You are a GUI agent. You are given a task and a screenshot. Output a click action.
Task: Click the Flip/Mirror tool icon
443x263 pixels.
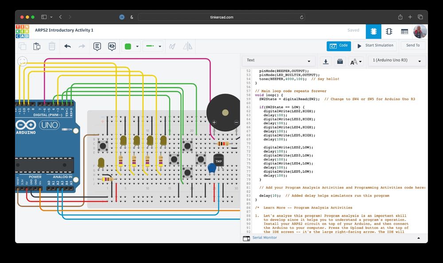188,46
